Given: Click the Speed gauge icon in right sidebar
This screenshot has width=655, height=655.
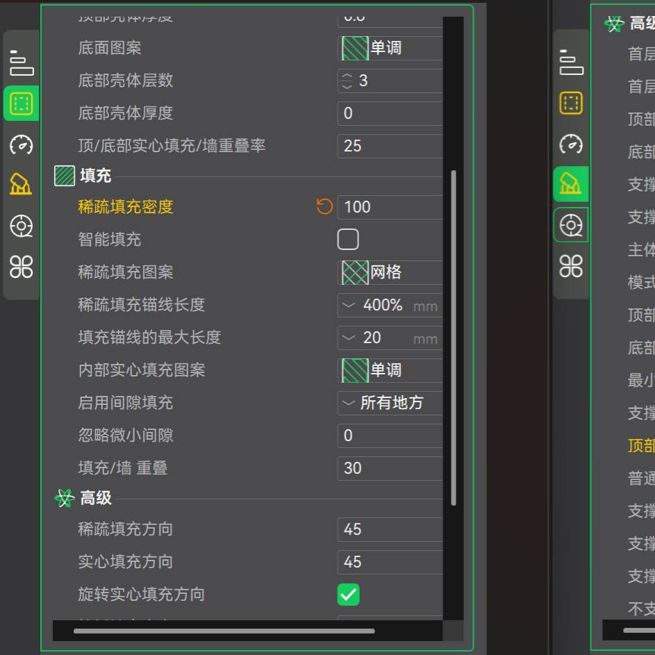Looking at the screenshot, I should [571, 144].
